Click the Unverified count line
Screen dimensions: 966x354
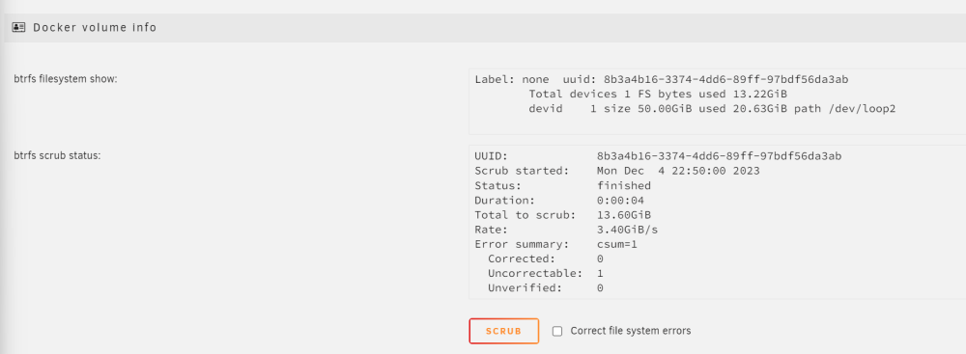click(x=546, y=288)
